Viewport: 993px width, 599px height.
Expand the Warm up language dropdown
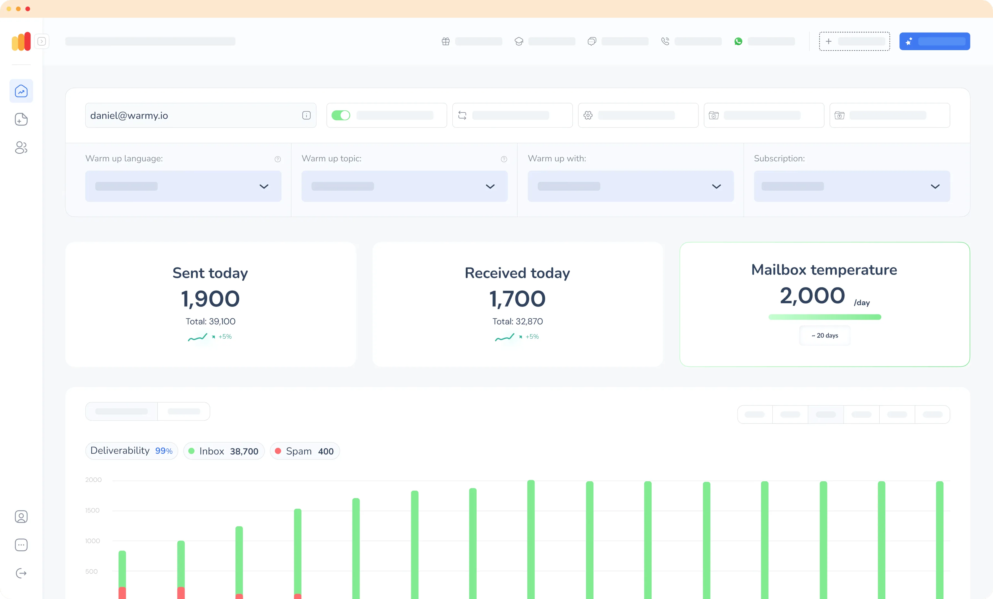pos(183,186)
